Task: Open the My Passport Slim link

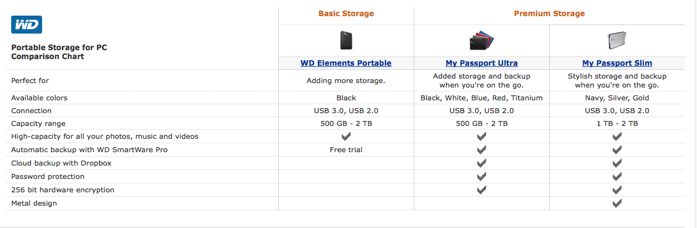Action: [617, 63]
